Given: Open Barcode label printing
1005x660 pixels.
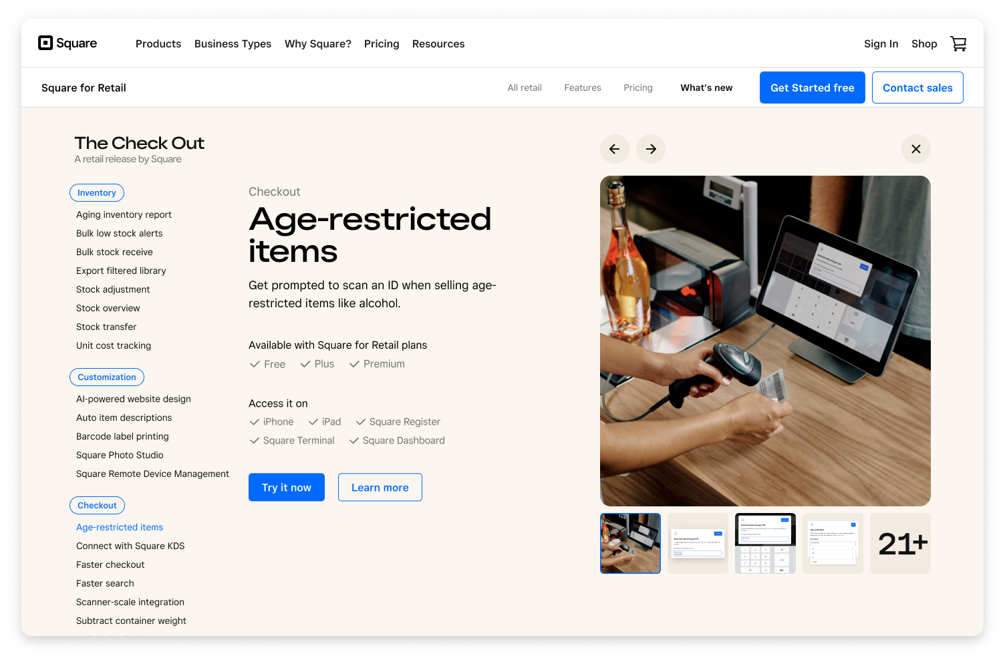Looking at the screenshot, I should 122,436.
